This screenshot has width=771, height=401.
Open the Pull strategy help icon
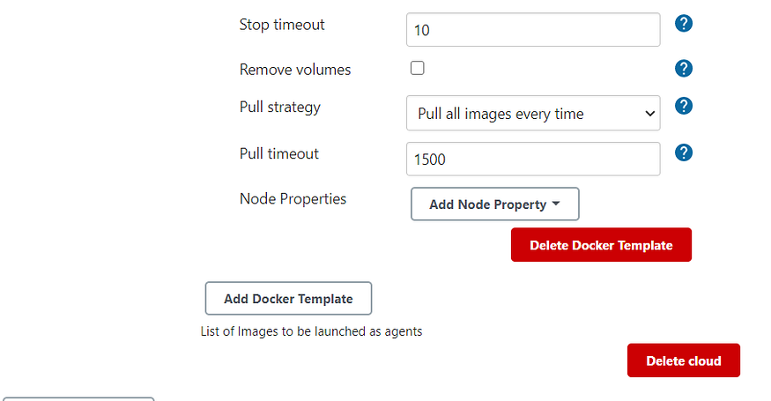(x=684, y=106)
